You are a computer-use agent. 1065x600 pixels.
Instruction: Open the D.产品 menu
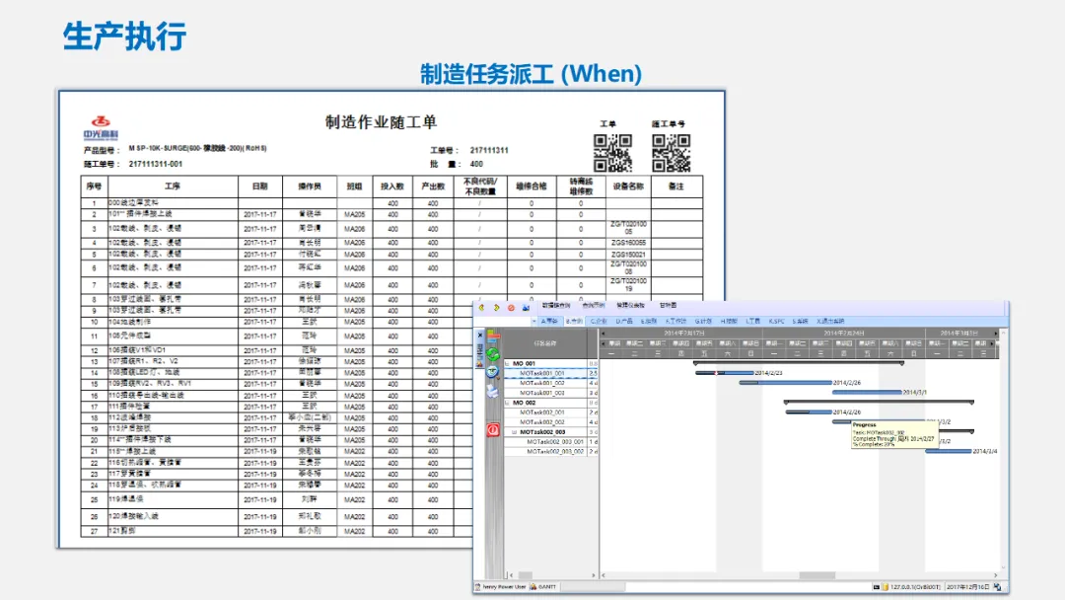coord(624,322)
